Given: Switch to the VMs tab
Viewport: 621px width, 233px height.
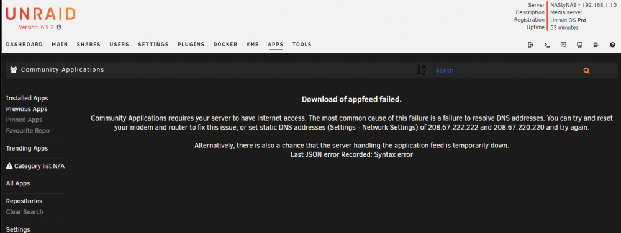Looking at the screenshot, I should 253,45.
